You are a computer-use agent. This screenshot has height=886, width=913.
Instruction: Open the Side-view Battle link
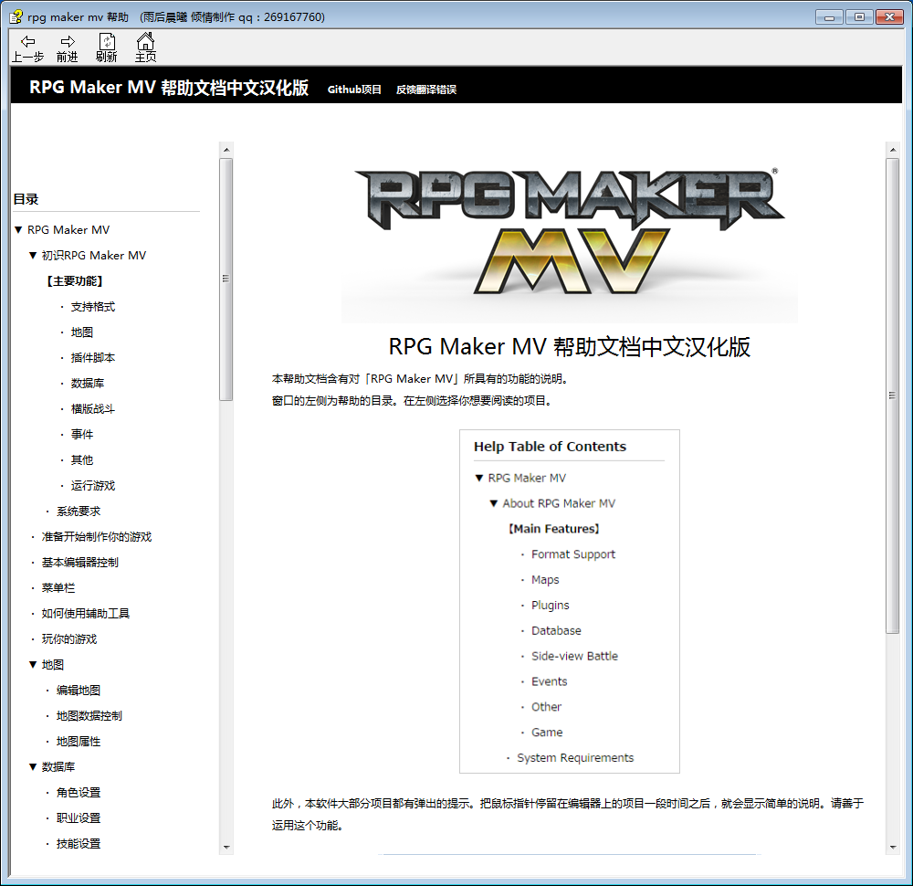pyautogui.click(x=574, y=657)
